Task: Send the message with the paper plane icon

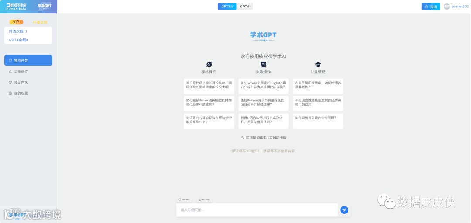Action: point(344,210)
